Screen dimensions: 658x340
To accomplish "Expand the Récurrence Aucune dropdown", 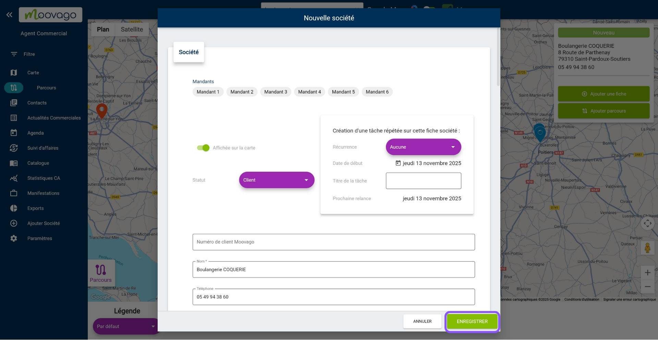I will click(423, 147).
